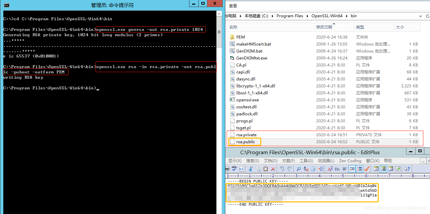Click the context help pointer icon
The width and height of the screenshot is (430, 214).
click(x=407, y=169)
